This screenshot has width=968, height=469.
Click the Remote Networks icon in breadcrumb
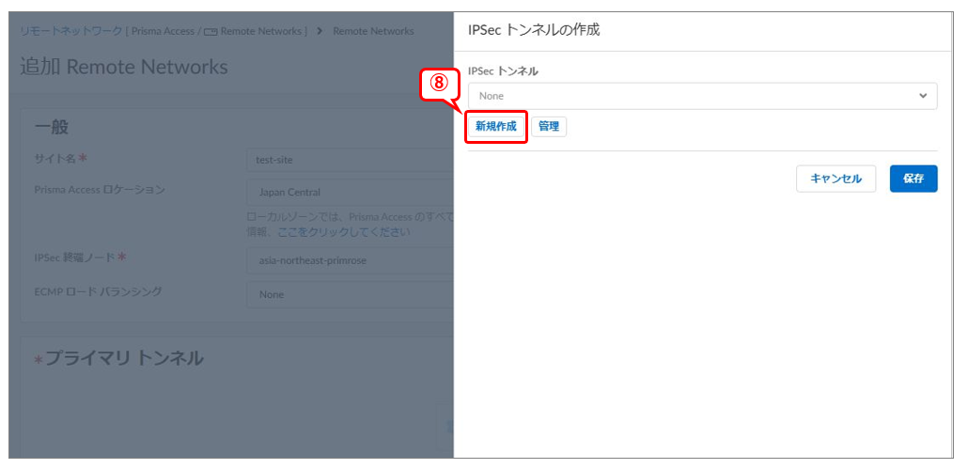coord(211,32)
